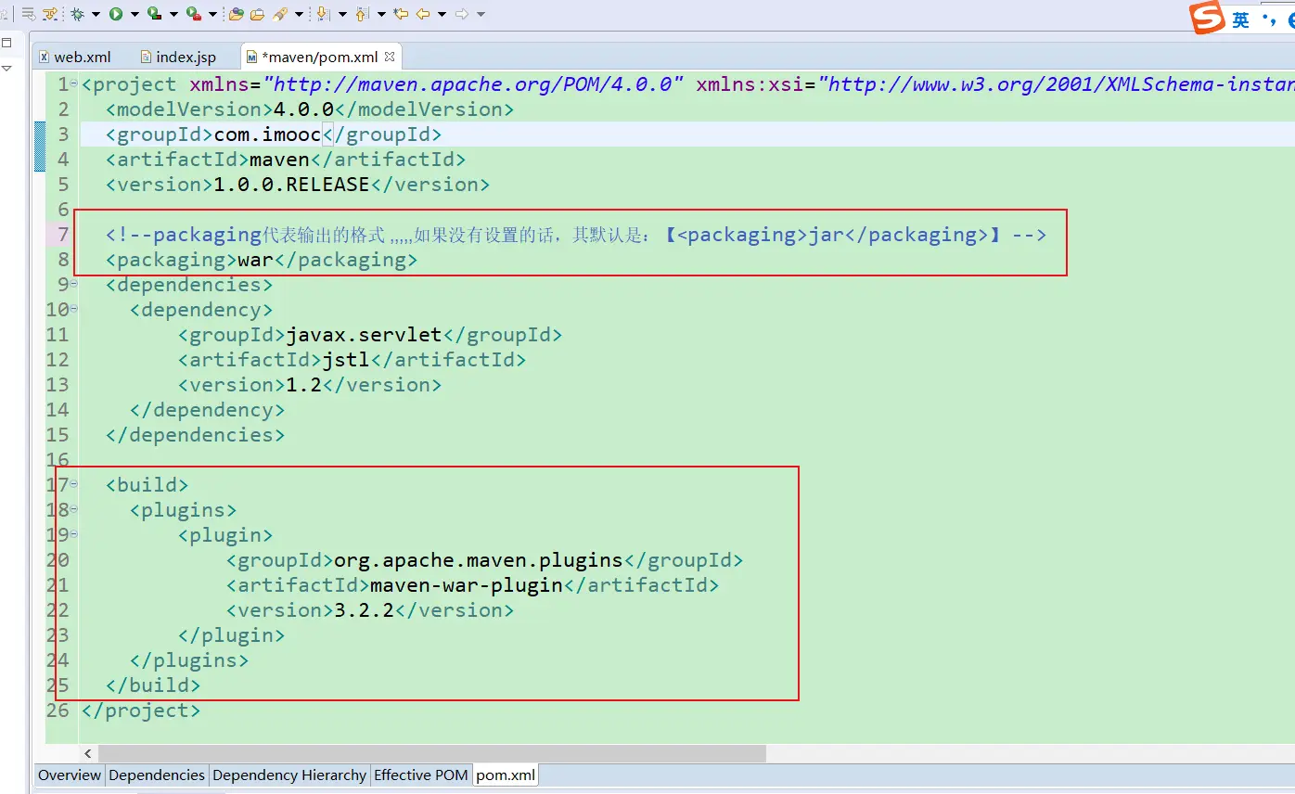Image resolution: width=1295 pixels, height=794 pixels.
Task: Open the Debug configurations dropdown arrow
Action: point(96,14)
